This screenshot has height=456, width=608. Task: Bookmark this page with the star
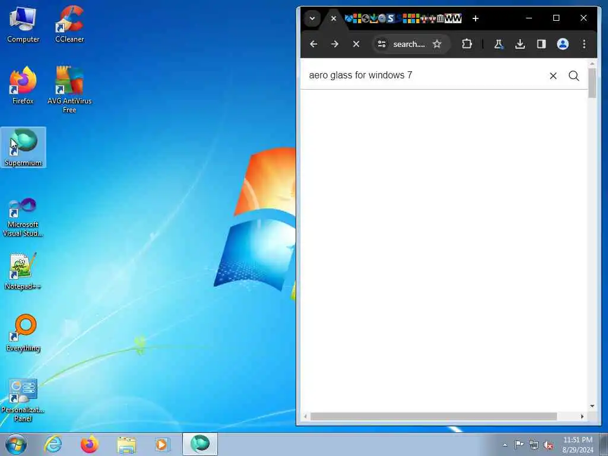point(437,44)
